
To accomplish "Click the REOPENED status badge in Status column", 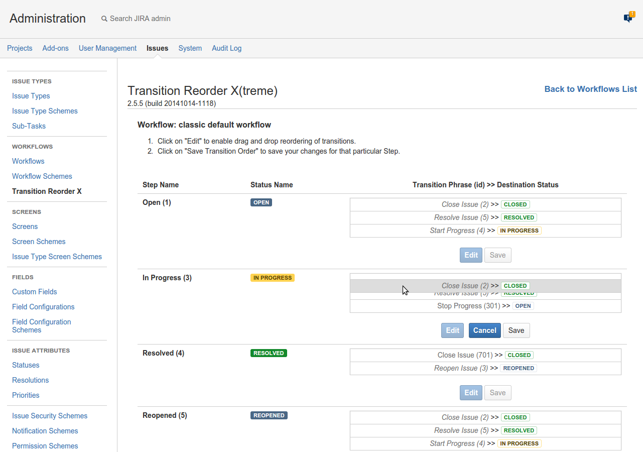I will [269, 415].
